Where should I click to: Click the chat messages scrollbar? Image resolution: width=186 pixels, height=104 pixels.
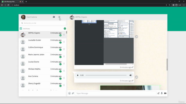(x=167, y=65)
